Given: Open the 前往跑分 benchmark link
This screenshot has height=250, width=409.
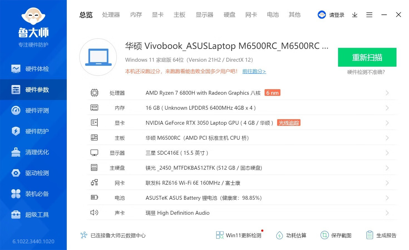Looking at the screenshot, I should [254, 71].
